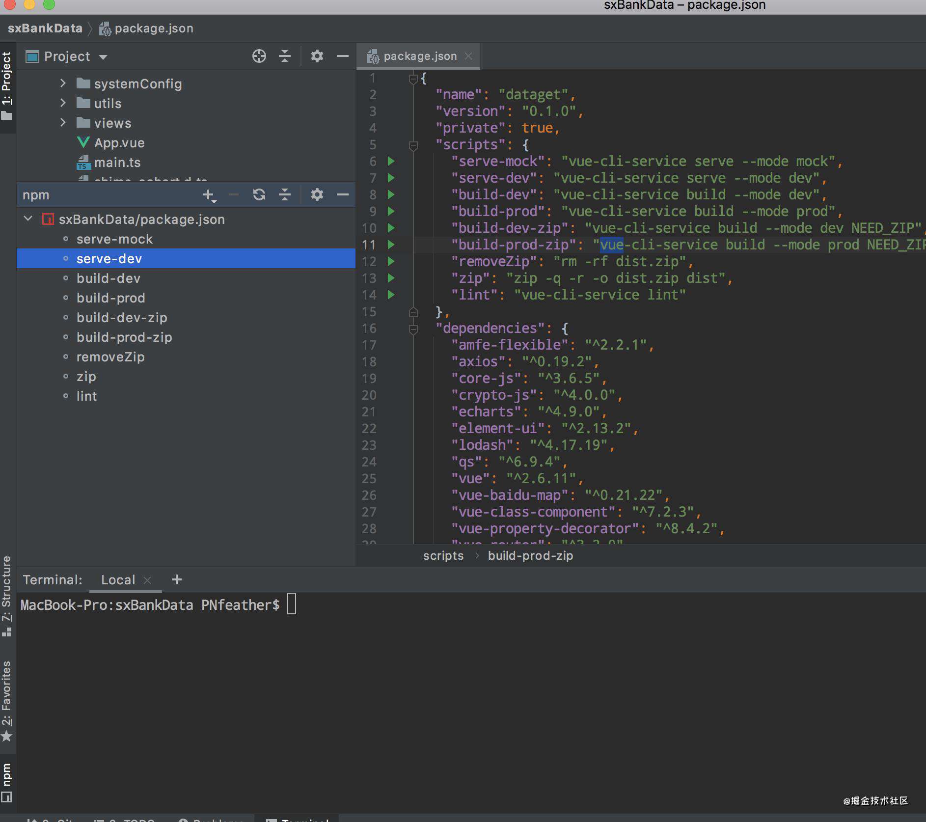
Task: Click the locate/select opened file target icon
Action: tap(259, 56)
